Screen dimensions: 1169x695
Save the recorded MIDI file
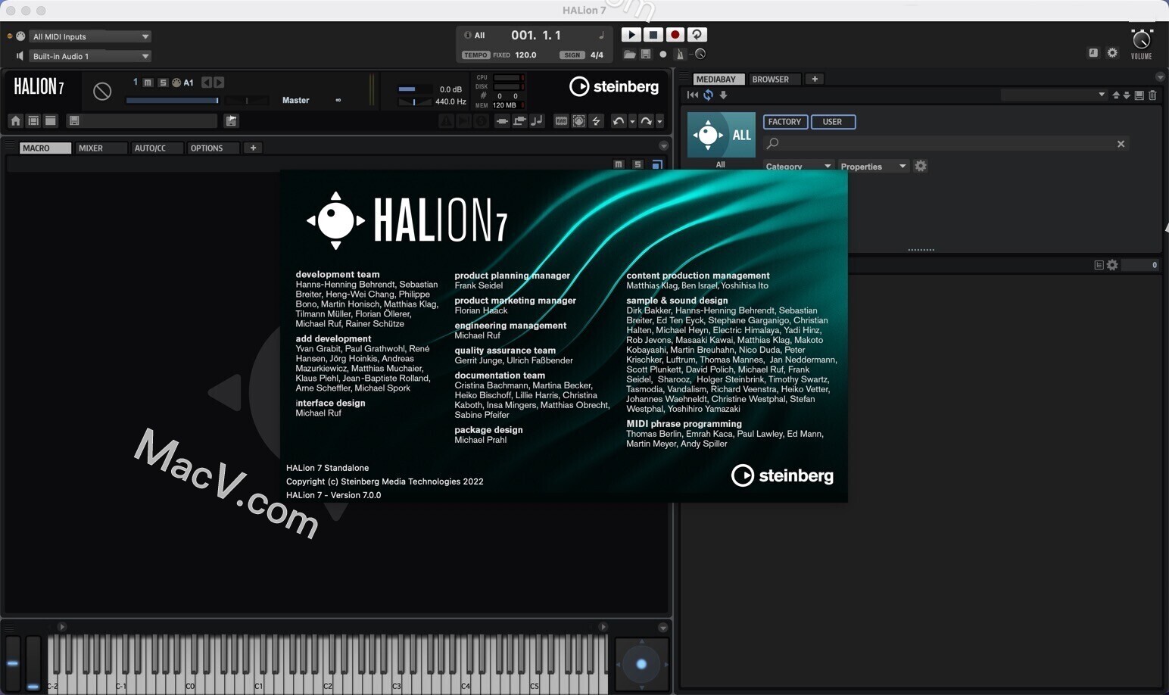pyautogui.click(x=646, y=55)
